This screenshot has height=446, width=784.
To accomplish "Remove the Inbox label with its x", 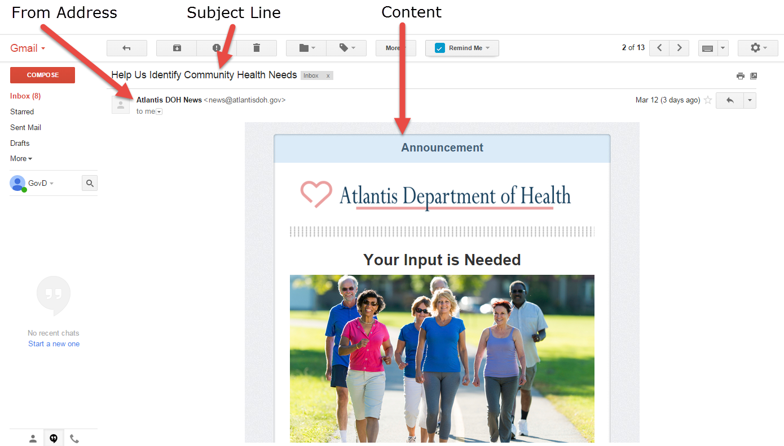I will [x=328, y=75].
